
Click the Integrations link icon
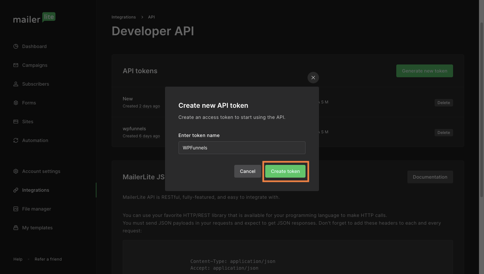click(x=16, y=190)
